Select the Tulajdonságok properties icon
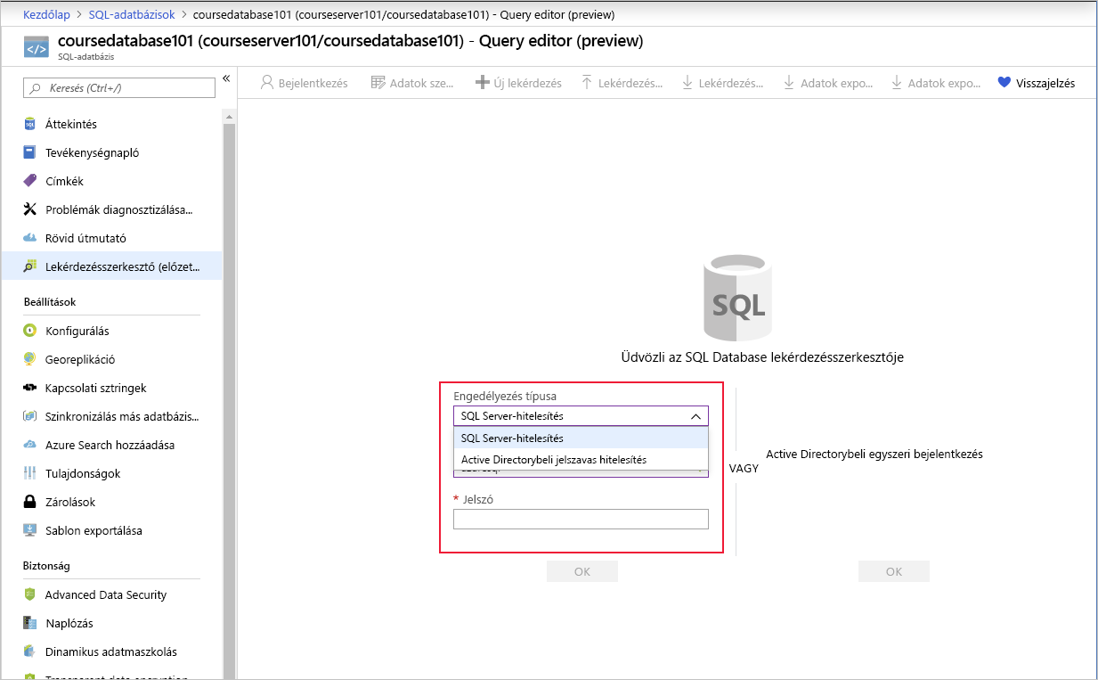Screen dimensions: 1098x680 click(x=28, y=473)
